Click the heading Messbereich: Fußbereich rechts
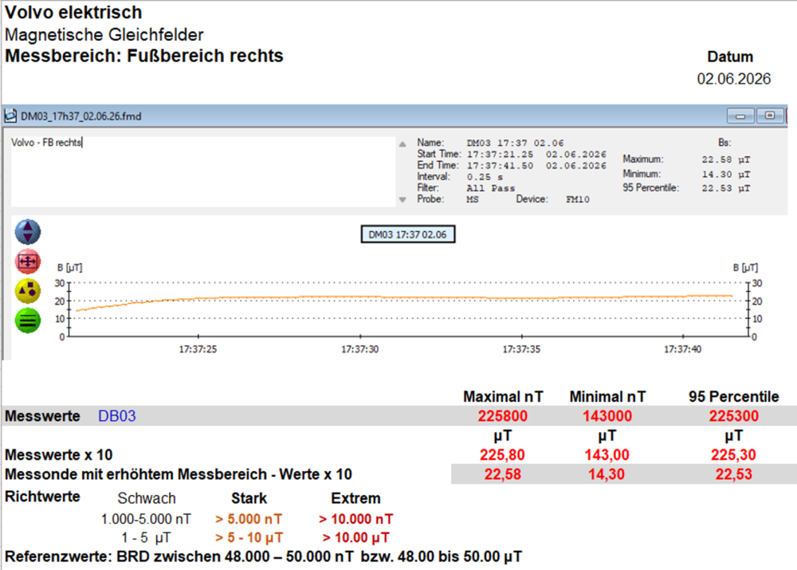Viewport: 797px width, 570px height. coord(144,56)
